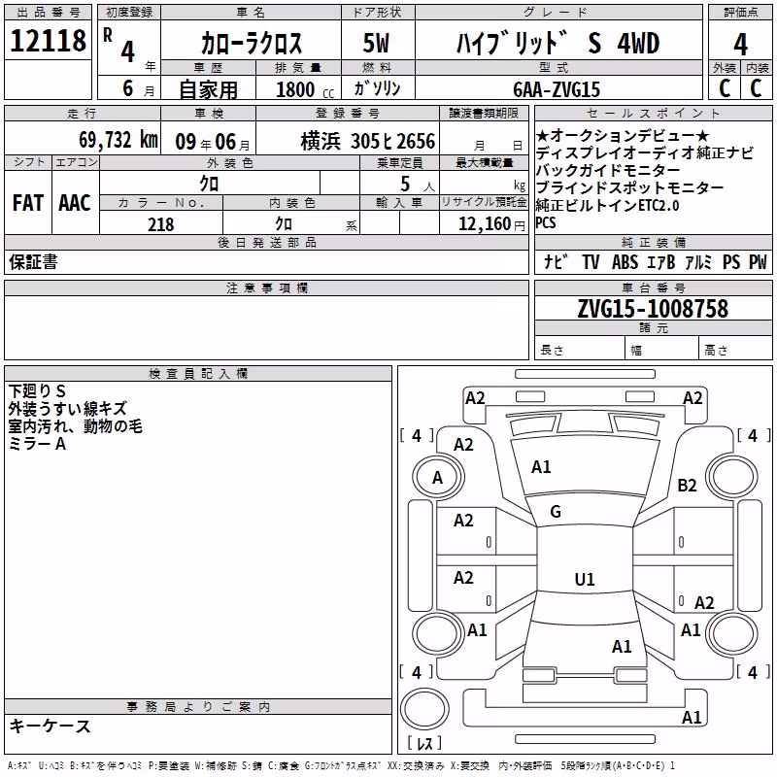
Task: Click the キーケース office notice
Action: pos(50,726)
